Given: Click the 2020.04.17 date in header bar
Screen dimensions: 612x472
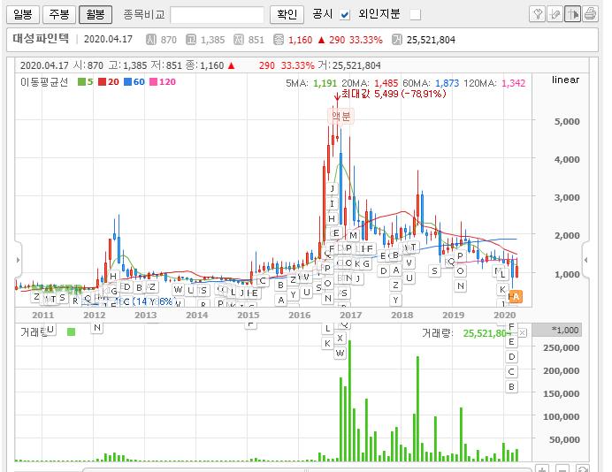Looking at the screenshot, I should point(108,40).
